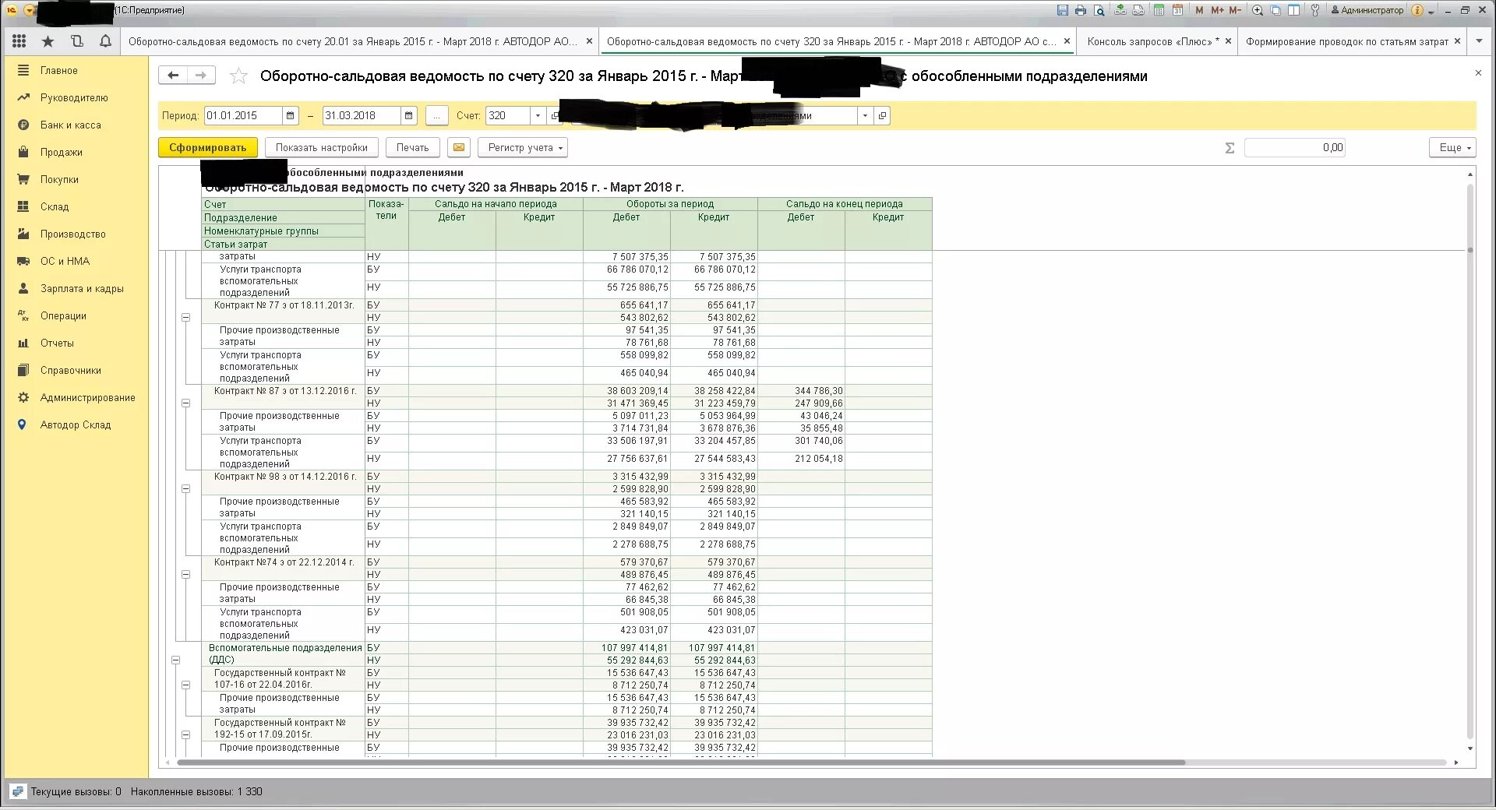Click the Администратор user label
This screenshot has width=1496, height=810.
pyautogui.click(x=1367, y=10)
